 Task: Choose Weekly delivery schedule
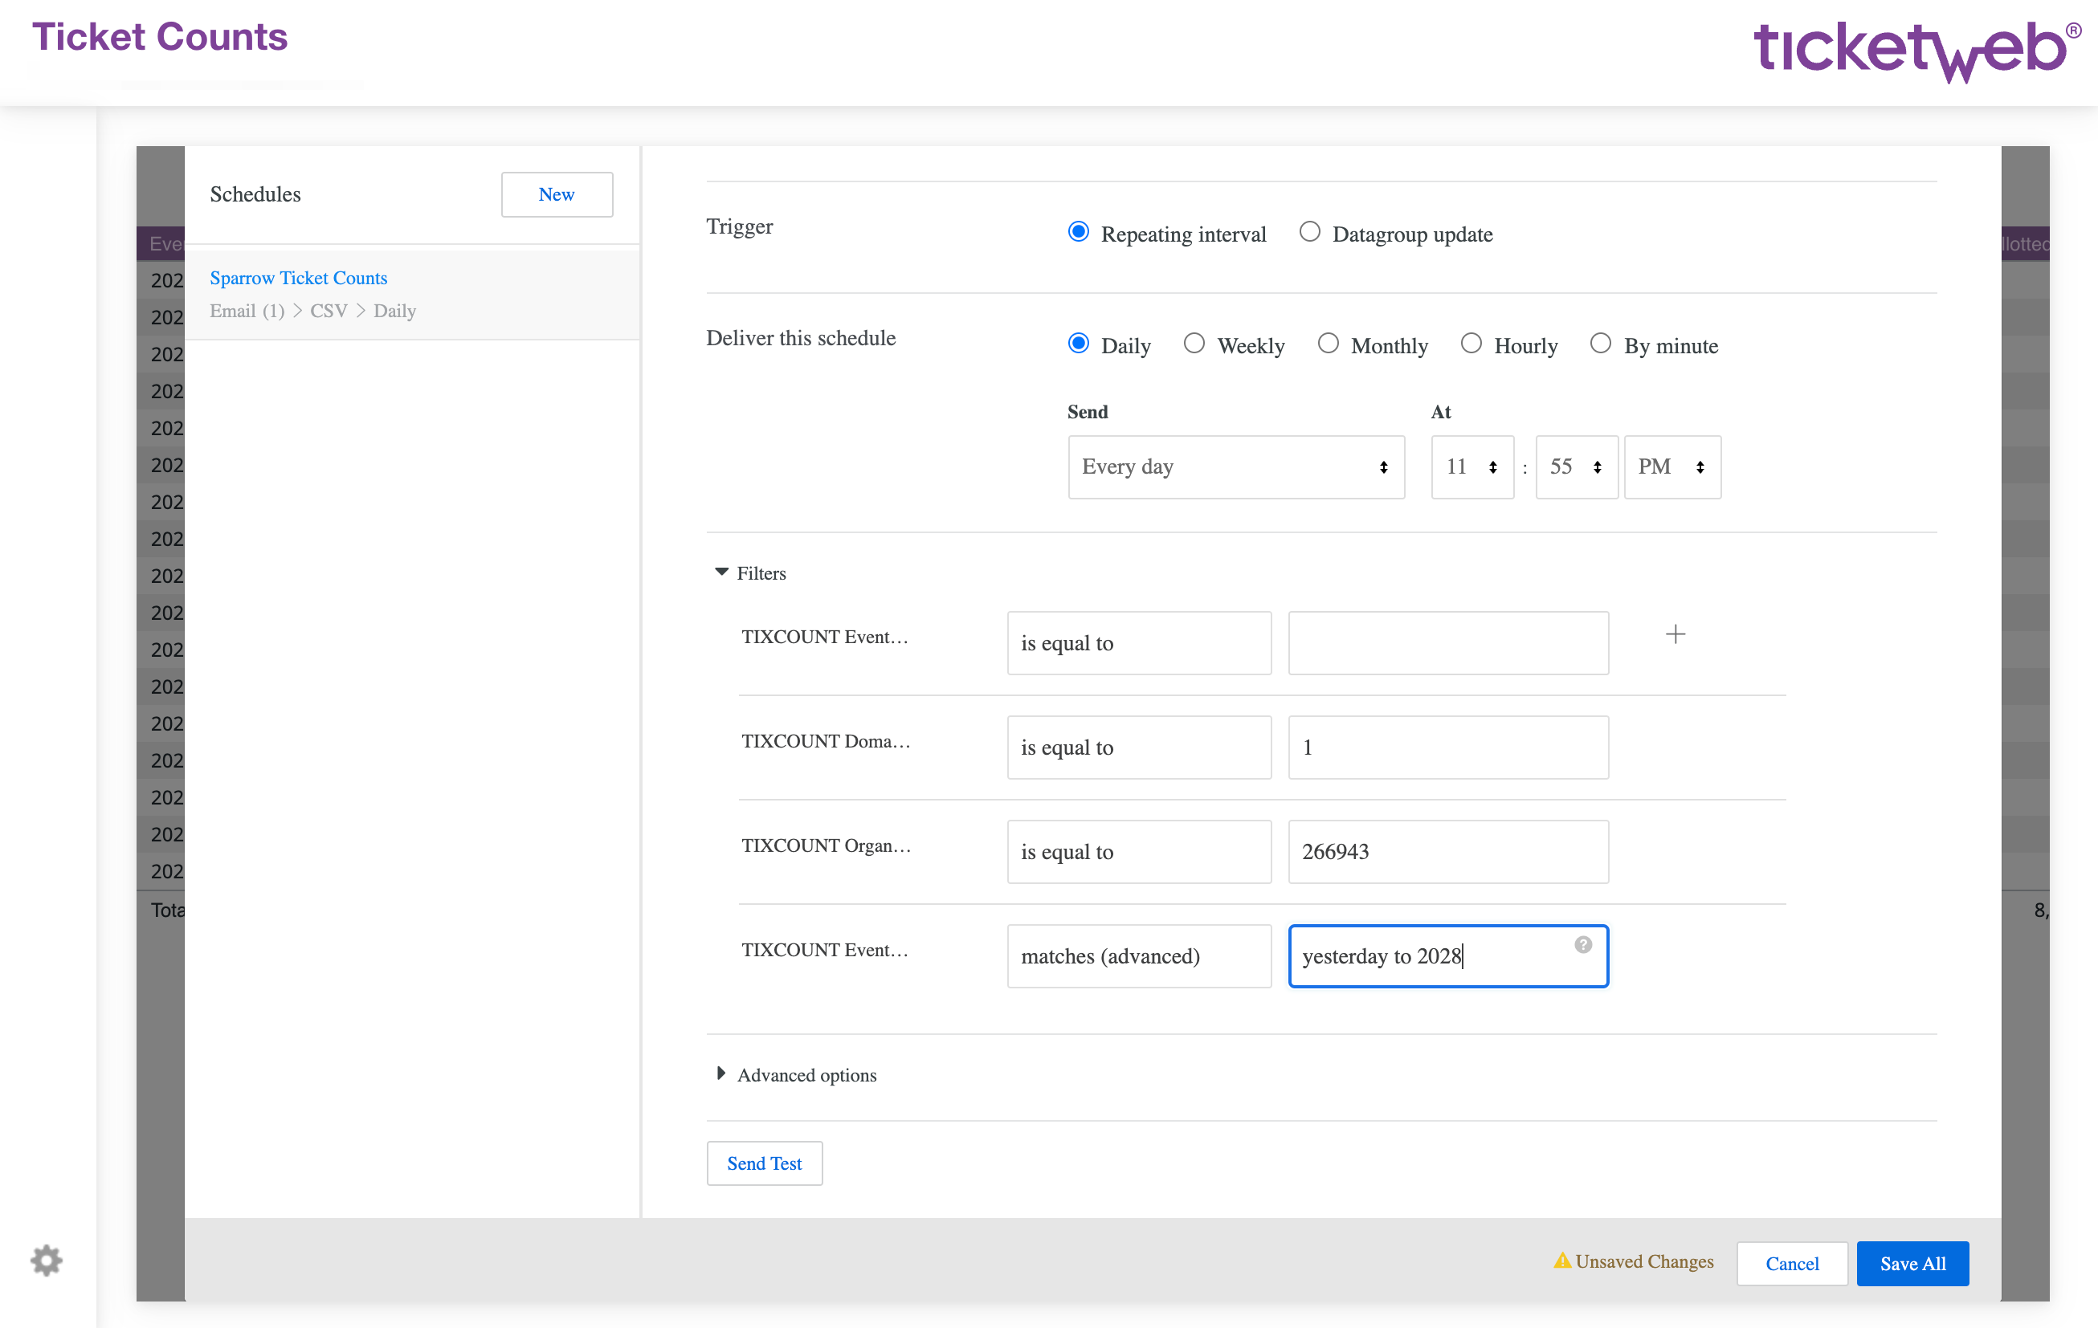click(1194, 343)
